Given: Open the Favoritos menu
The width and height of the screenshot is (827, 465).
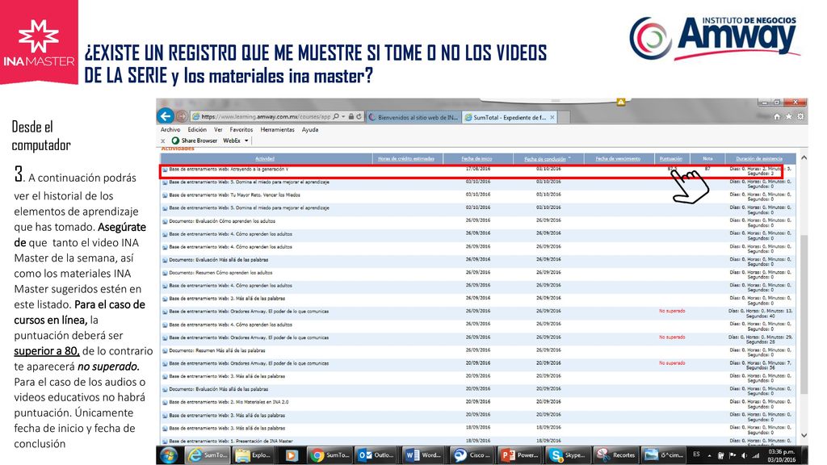Looking at the screenshot, I should pyautogui.click(x=241, y=130).
